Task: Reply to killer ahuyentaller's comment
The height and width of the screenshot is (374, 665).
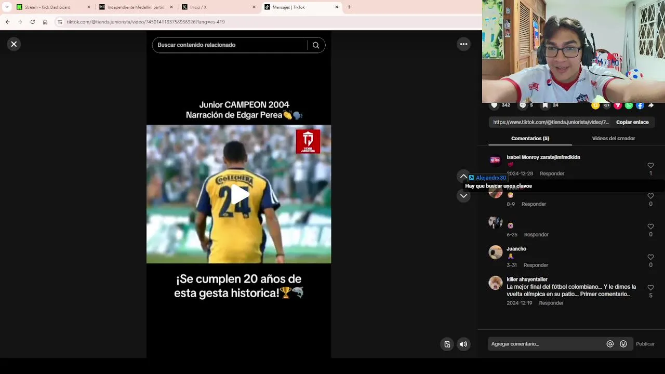Action: [551, 303]
